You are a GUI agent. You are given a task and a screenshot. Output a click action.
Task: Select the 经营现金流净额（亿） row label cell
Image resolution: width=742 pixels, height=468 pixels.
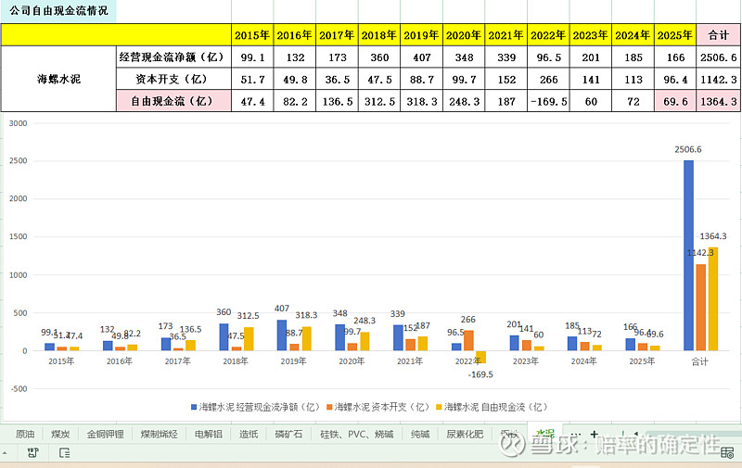(173, 57)
